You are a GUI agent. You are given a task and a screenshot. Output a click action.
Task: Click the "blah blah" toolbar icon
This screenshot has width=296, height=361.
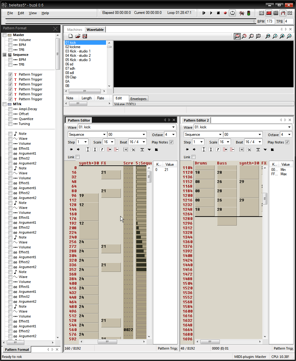[x=290, y=13]
